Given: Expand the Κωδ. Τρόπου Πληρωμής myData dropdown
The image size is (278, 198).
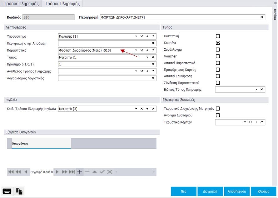Looking at the screenshot, I should point(136,109).
